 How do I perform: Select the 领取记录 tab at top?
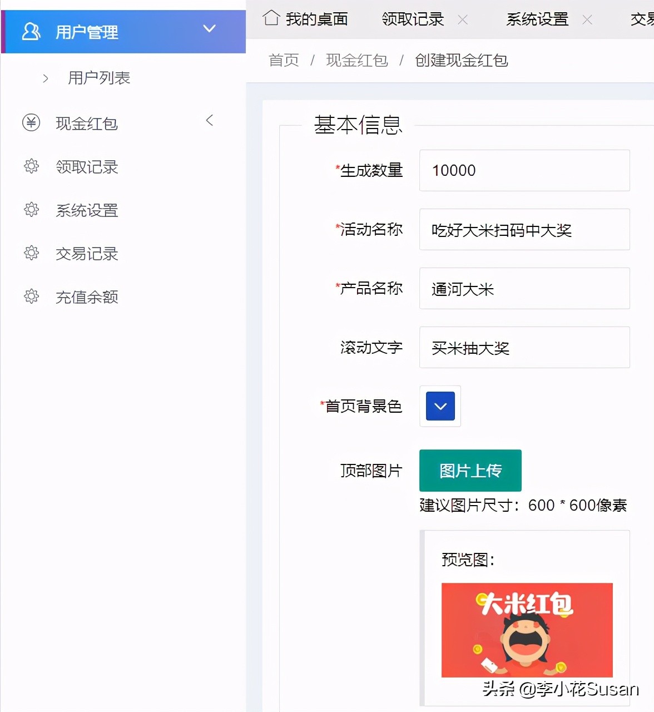point(412,18)
